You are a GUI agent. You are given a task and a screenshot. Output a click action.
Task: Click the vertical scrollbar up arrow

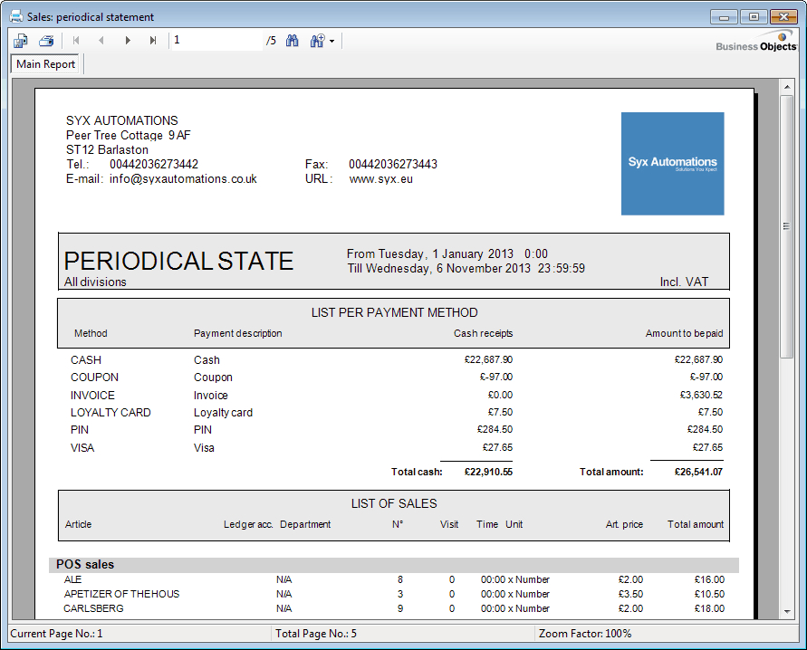[787, 86]
